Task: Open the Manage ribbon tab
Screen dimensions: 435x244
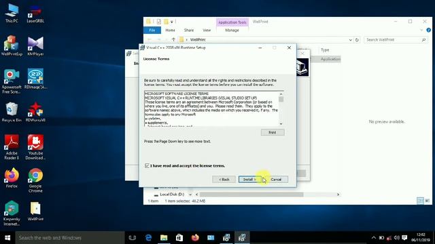Action: tap(232, 30)
